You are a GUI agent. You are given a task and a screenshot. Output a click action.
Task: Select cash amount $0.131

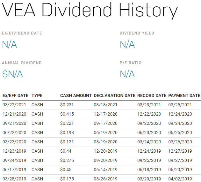tap(67, 142)
